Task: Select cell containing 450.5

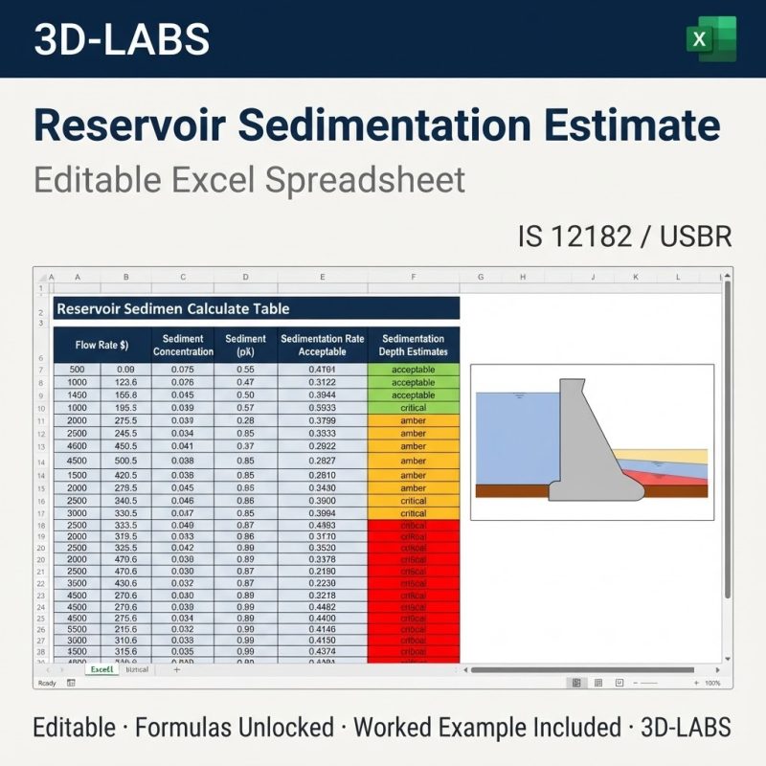Action: point(126,446)
